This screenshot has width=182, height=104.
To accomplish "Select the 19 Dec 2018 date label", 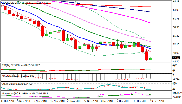I will tap(156, 101).
